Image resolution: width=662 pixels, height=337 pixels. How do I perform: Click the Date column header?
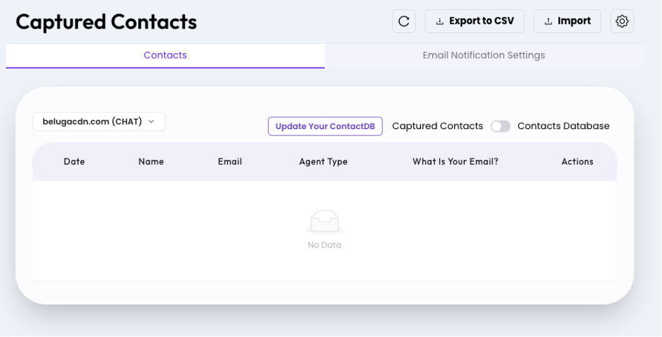[x=74, y=162]
